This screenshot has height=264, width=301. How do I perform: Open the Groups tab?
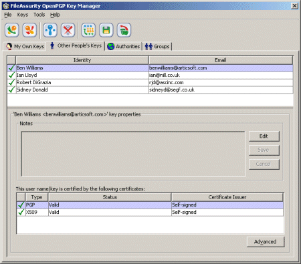coord(157,46)
